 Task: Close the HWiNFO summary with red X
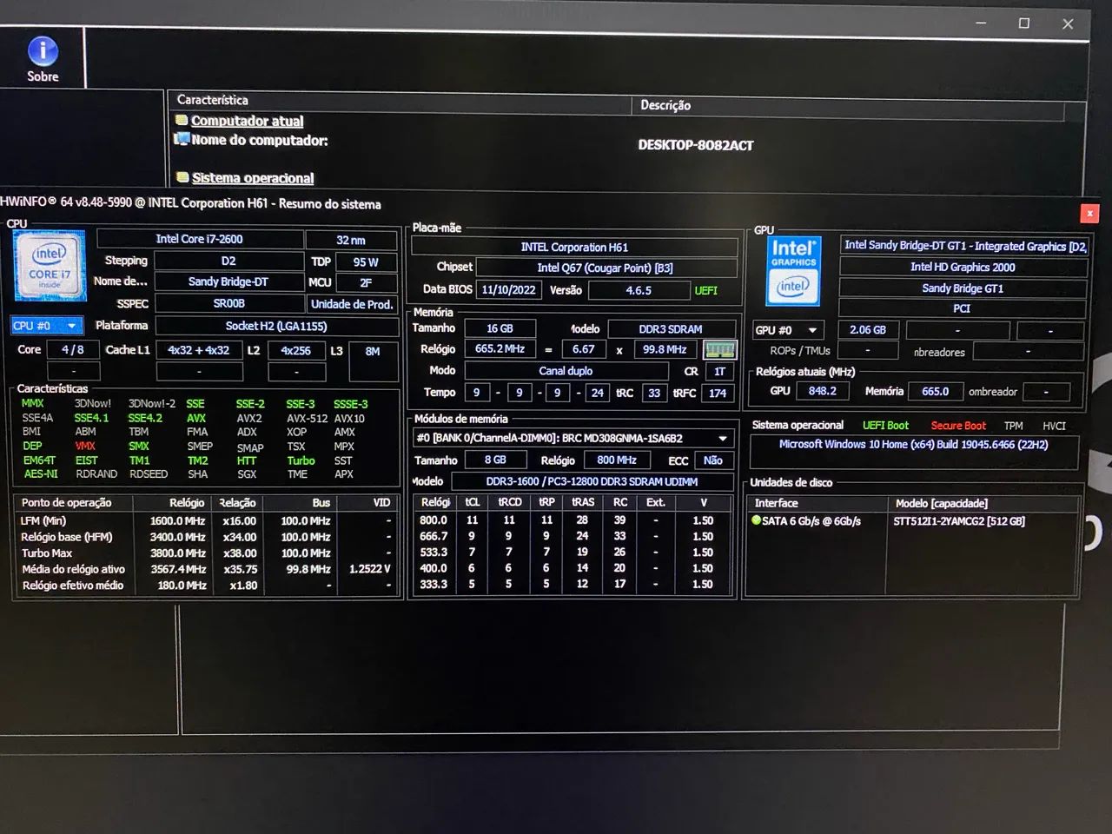1089,213
